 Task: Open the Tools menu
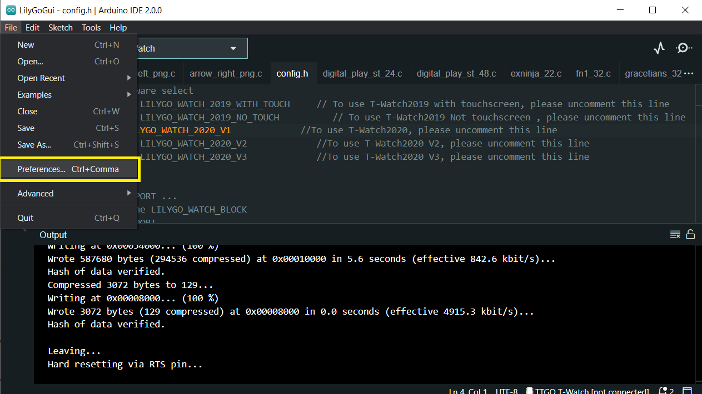(x=91, y=28)
